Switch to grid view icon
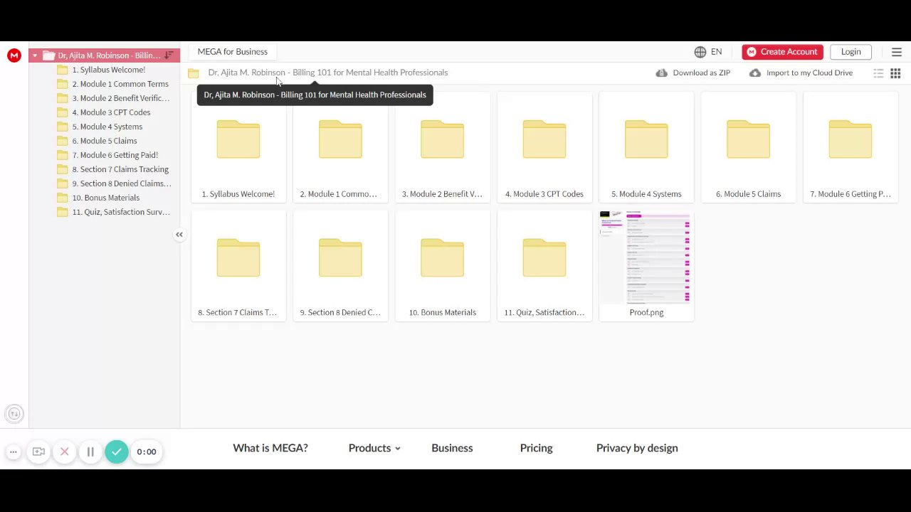 tap(895, 73)
